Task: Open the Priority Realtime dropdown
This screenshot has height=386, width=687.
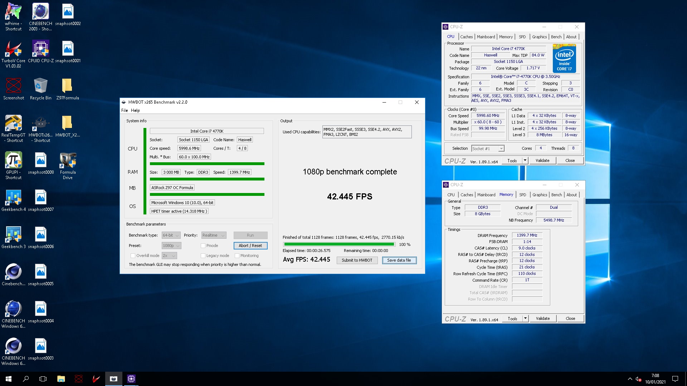Action: click(x=214, y=235)
